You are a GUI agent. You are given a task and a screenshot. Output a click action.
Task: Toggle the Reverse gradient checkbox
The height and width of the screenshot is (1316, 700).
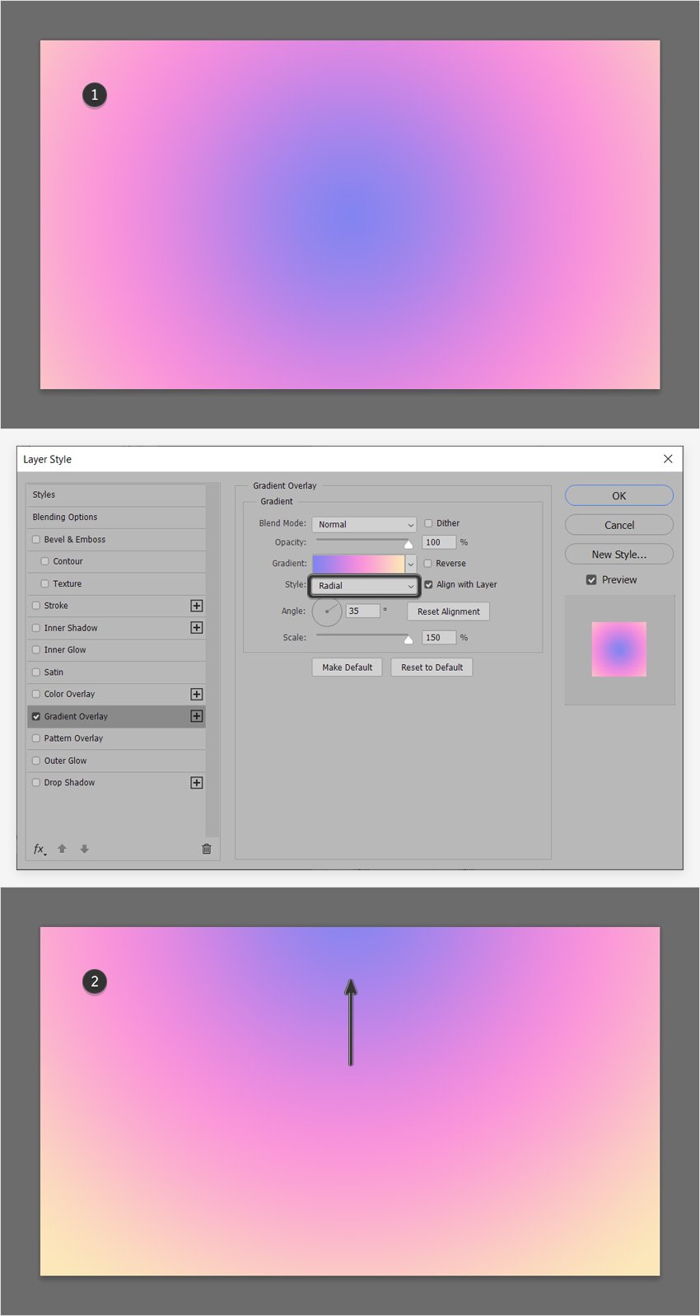pyautogui.click(x=428, y=564)
